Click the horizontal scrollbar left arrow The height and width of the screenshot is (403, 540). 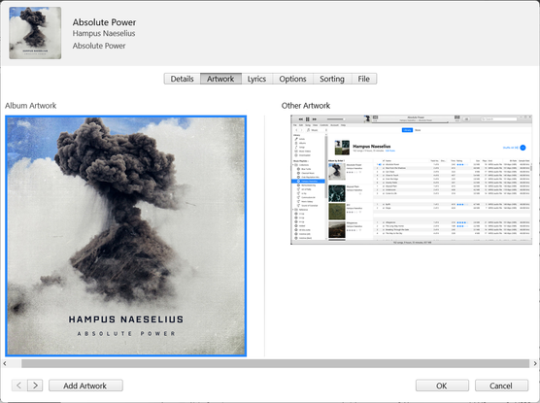(5, 363)
